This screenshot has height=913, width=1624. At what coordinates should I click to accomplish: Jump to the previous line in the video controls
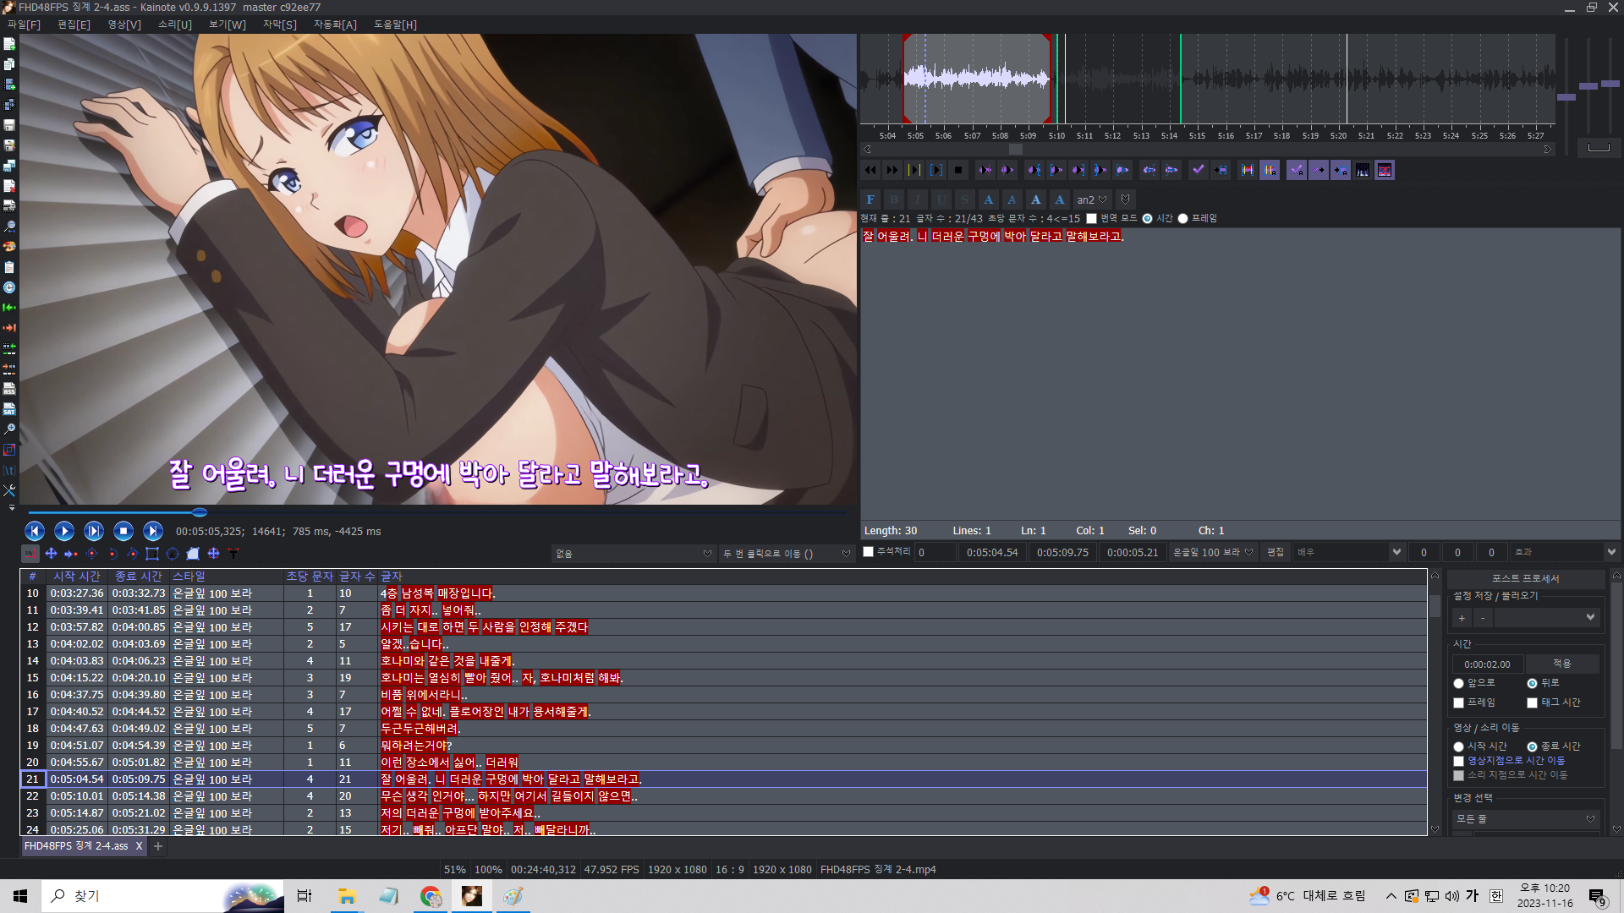pyautogui.click(x=35, y=531)
